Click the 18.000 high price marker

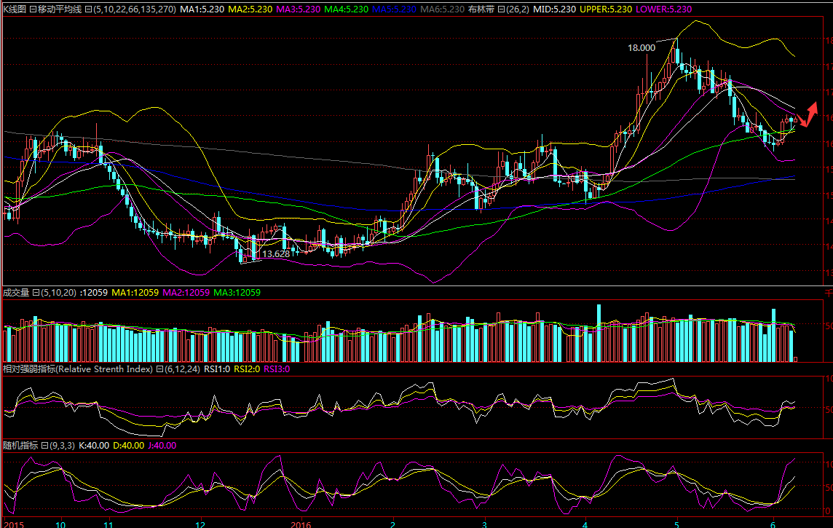coord(641,48)
